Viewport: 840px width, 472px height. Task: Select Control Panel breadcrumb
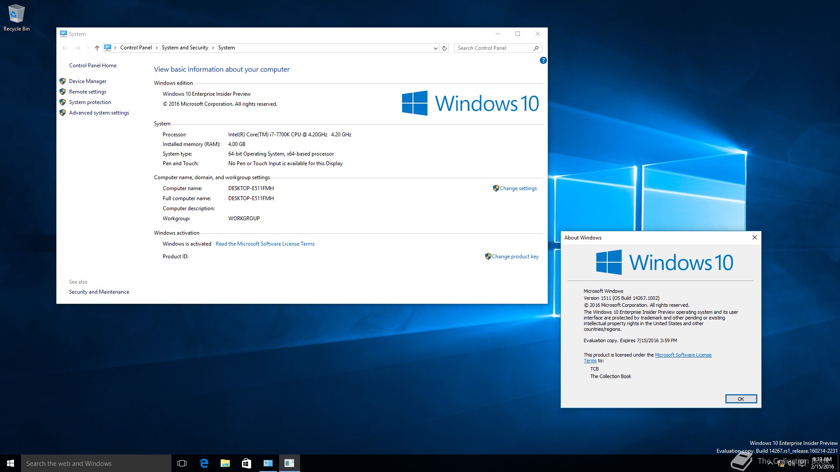point(136,48)
